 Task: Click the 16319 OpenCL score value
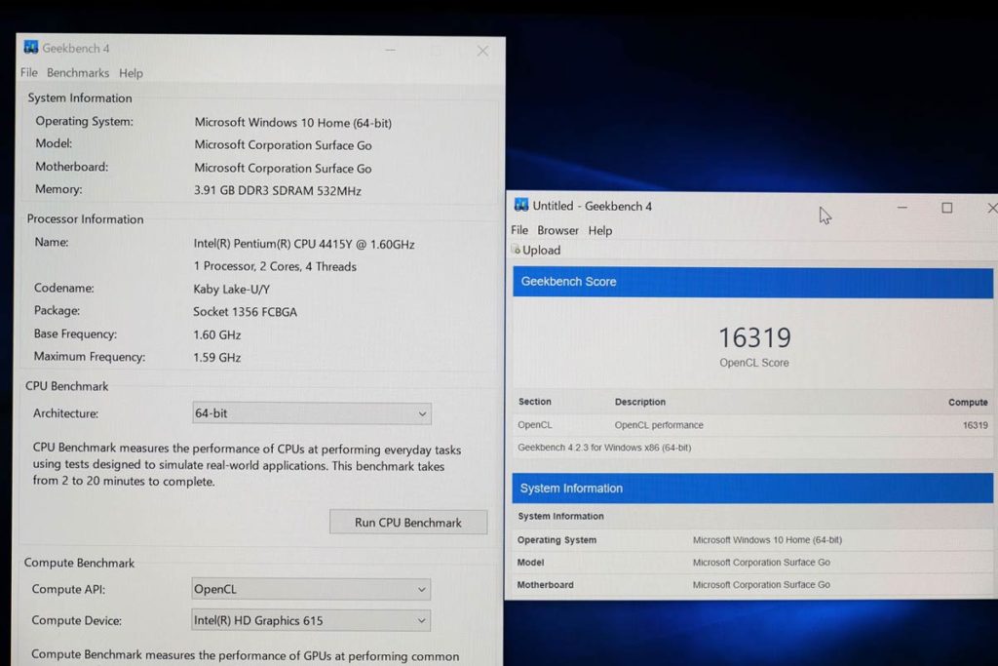tap(755, 337)
